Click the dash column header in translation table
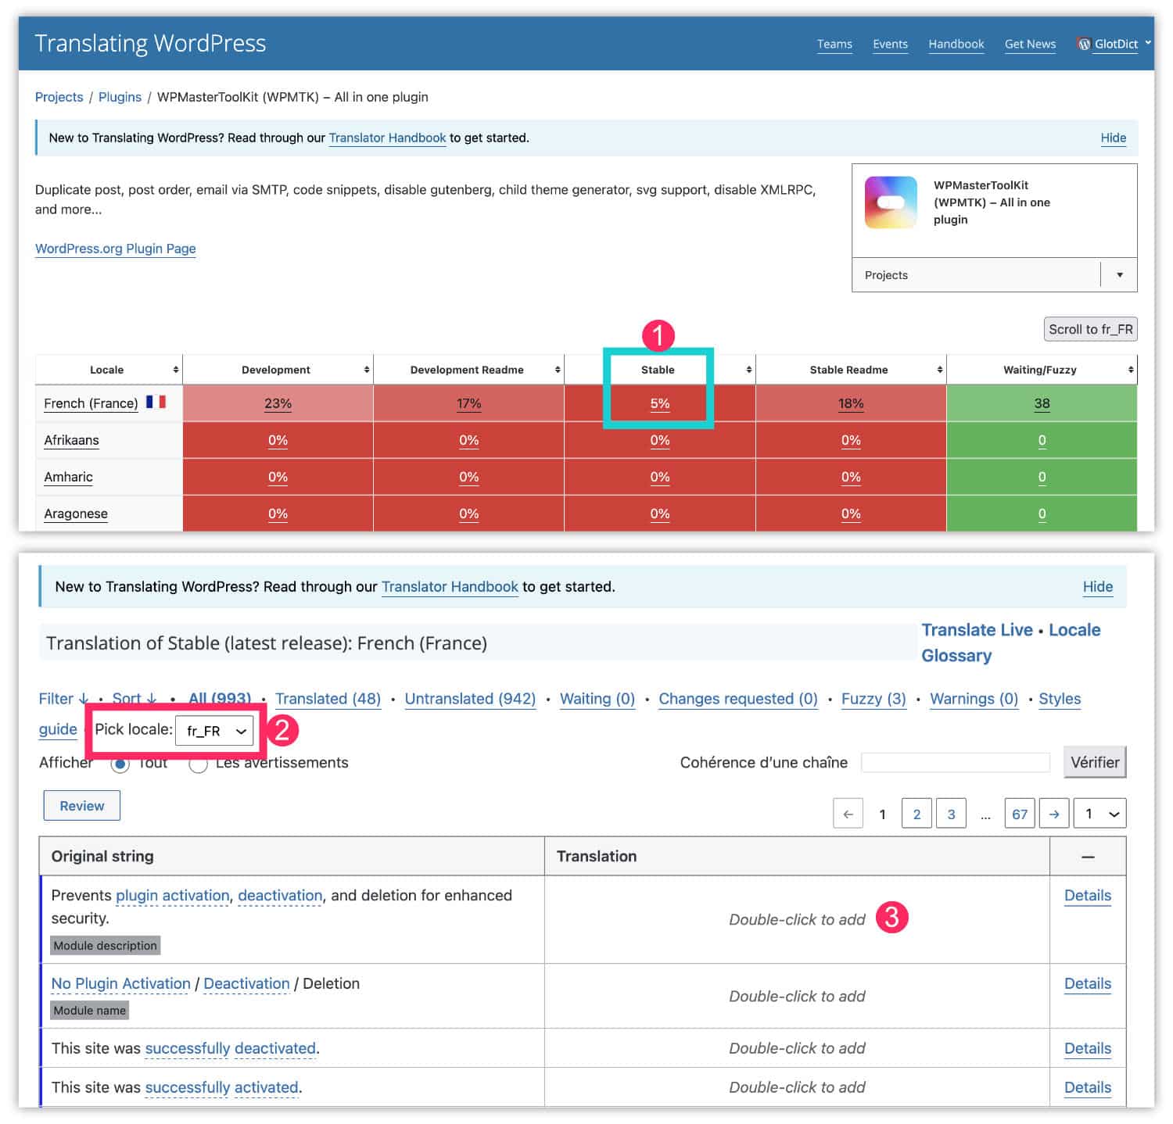1173x1124 pixels. point(1088,857)
